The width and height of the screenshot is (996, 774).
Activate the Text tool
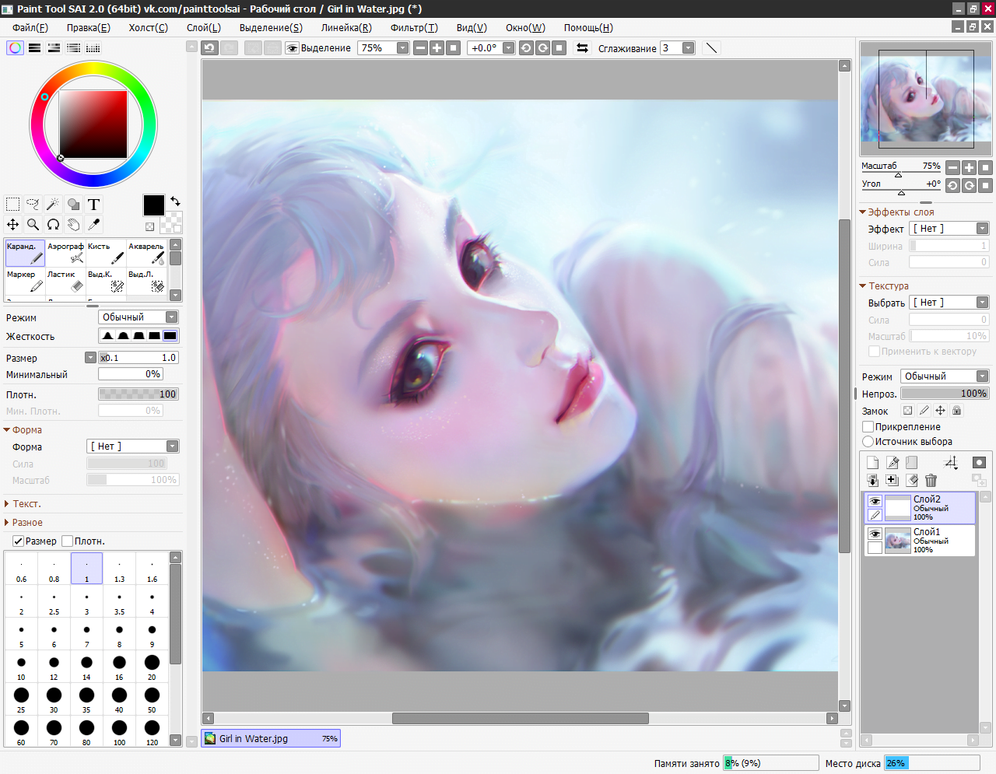pos(93,204)
